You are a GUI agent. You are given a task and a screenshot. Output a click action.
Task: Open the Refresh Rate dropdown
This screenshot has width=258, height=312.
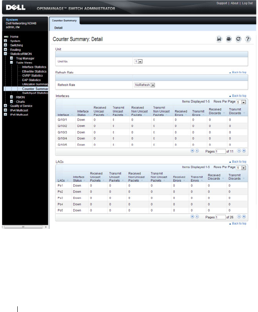[144, 85]
